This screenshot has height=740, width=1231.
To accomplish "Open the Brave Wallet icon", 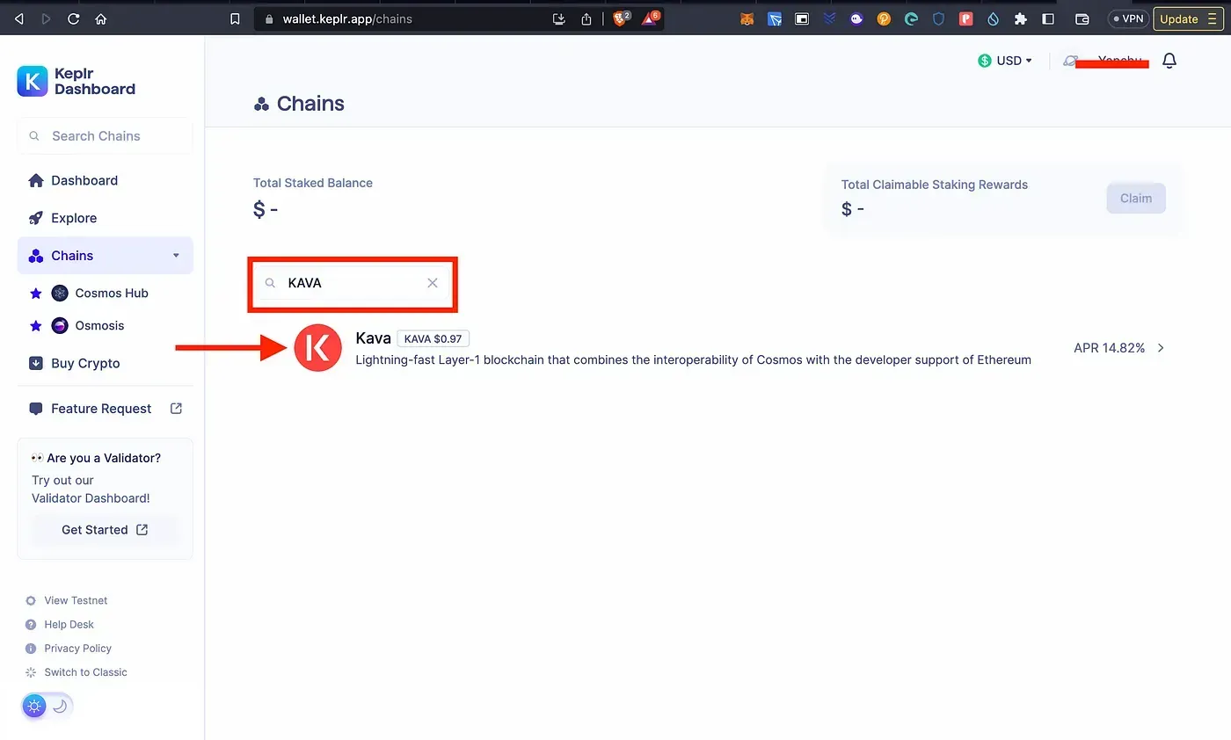I will [1082, 18].
